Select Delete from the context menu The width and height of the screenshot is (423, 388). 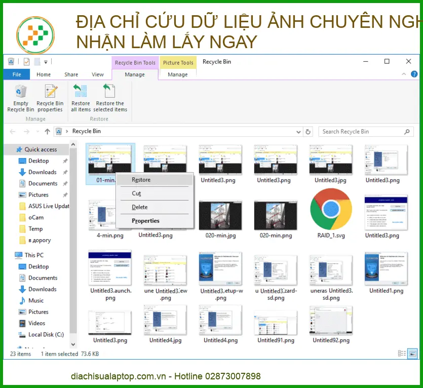140,207
